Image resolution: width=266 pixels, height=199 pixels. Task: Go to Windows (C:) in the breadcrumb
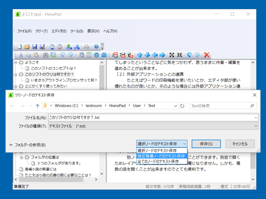(x=66, y=106)
